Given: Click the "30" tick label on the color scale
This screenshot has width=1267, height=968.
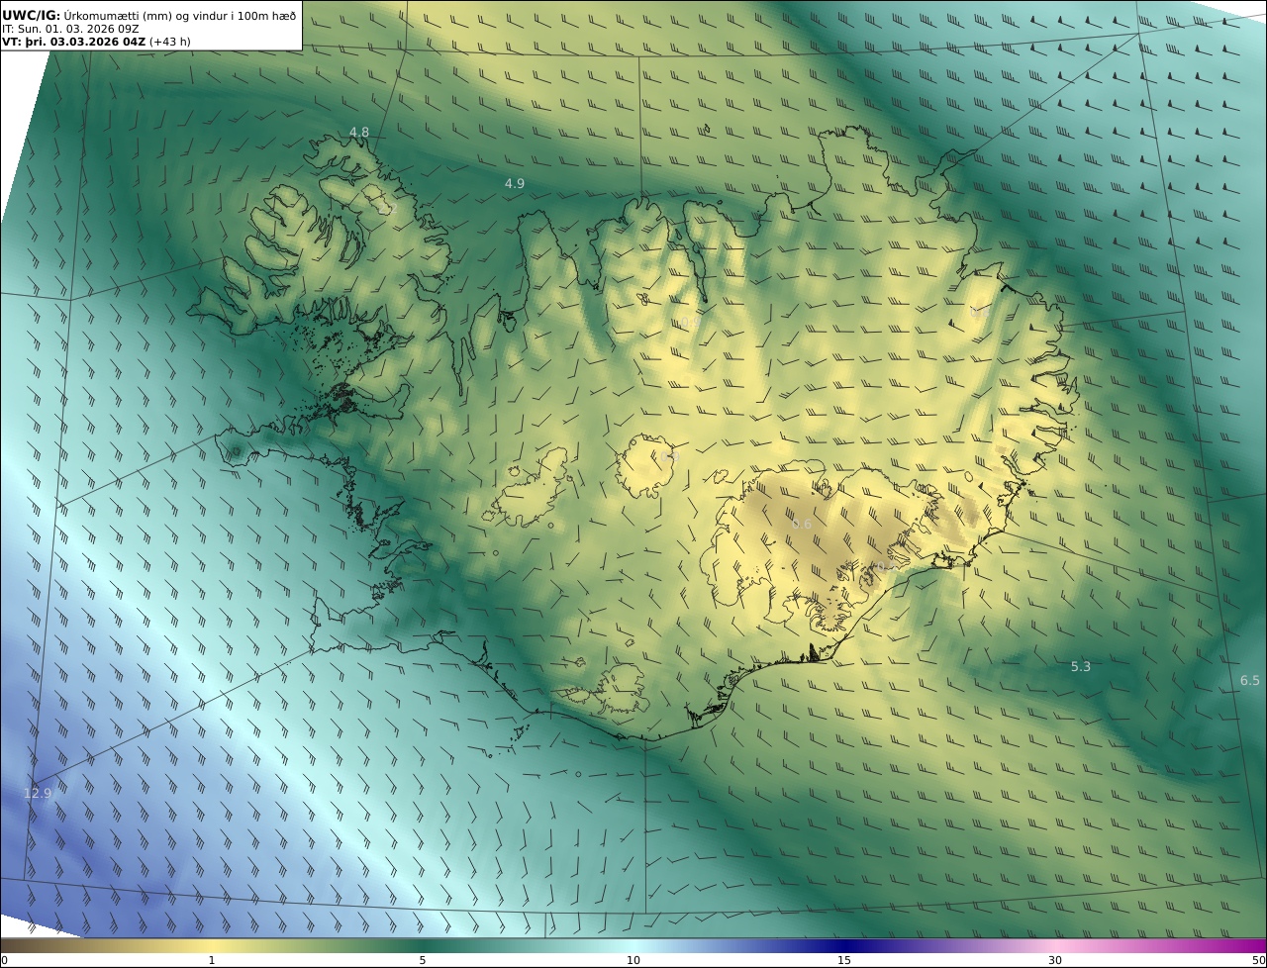Looking at the screenshot, I should point(1055,960).
